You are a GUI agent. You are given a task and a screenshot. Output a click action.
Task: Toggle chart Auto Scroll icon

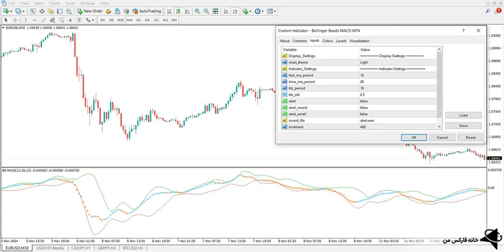pyautogui.click(x=226, y=11)
